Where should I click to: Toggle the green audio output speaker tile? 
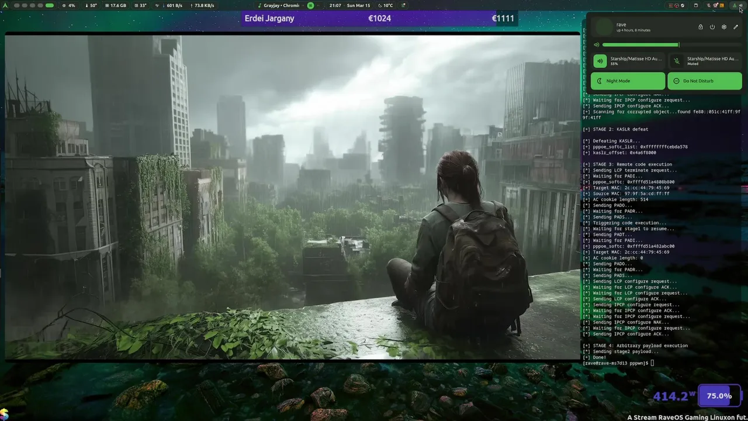pos(600,61)
